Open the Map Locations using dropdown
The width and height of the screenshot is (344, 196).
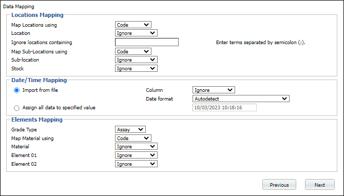point(133,25)
